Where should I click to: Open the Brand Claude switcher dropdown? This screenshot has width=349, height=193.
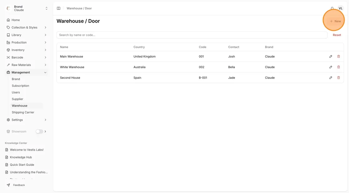click(x=46, y=8)
